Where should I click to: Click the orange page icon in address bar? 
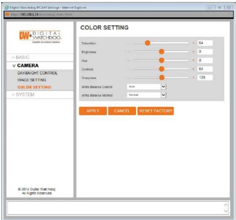click(x=7, y=14)
